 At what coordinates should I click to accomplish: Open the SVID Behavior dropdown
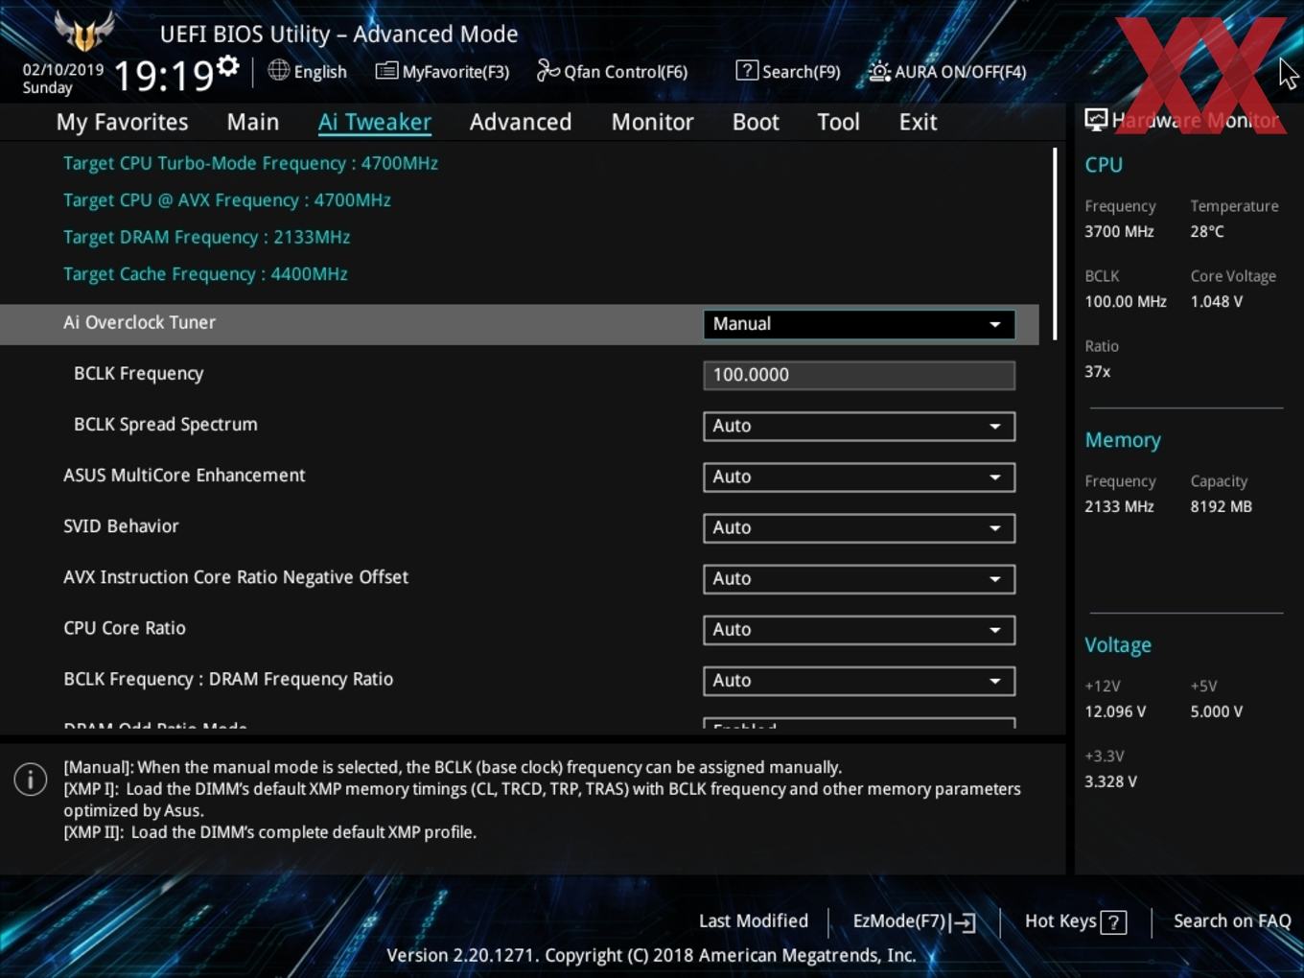pos(858,527)
